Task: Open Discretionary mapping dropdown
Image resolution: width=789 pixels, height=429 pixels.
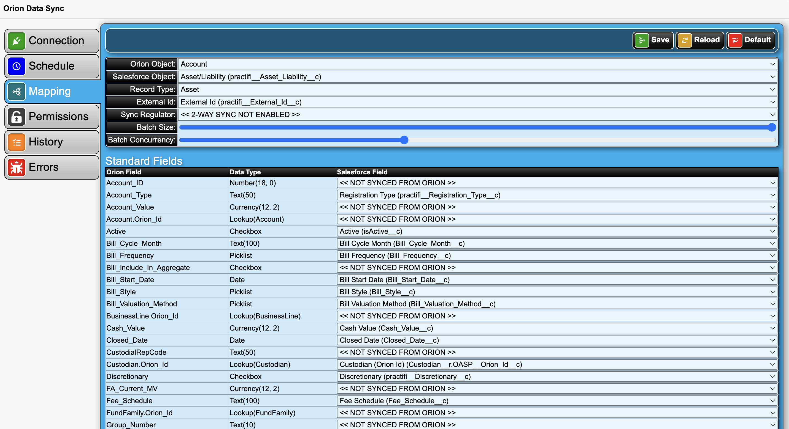Action: click(557, 377)
